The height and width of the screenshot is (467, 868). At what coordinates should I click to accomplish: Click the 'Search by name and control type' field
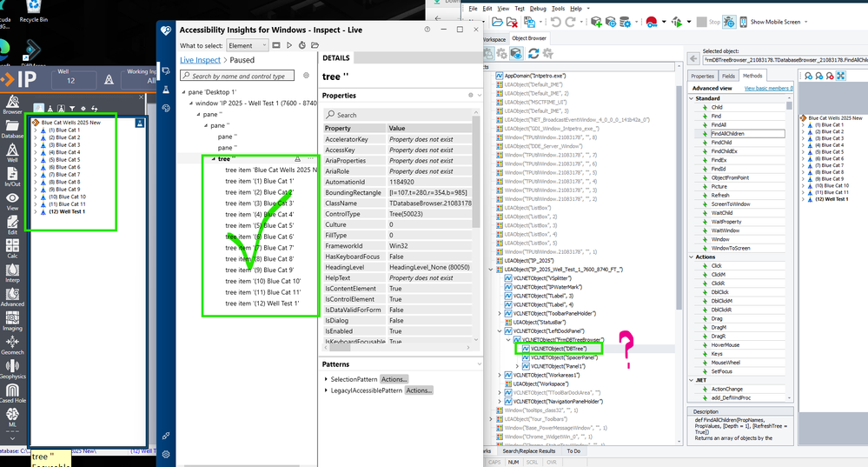238,77
